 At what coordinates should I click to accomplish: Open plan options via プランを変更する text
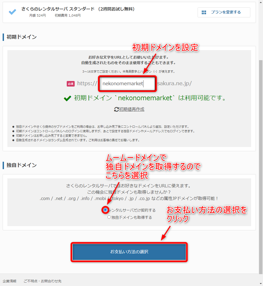click(226, 12)
